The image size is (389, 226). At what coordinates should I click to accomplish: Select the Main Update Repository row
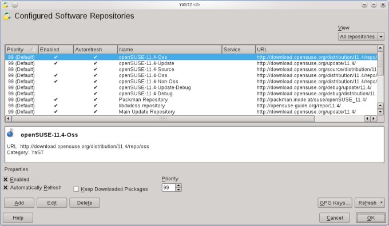(191, 112)
